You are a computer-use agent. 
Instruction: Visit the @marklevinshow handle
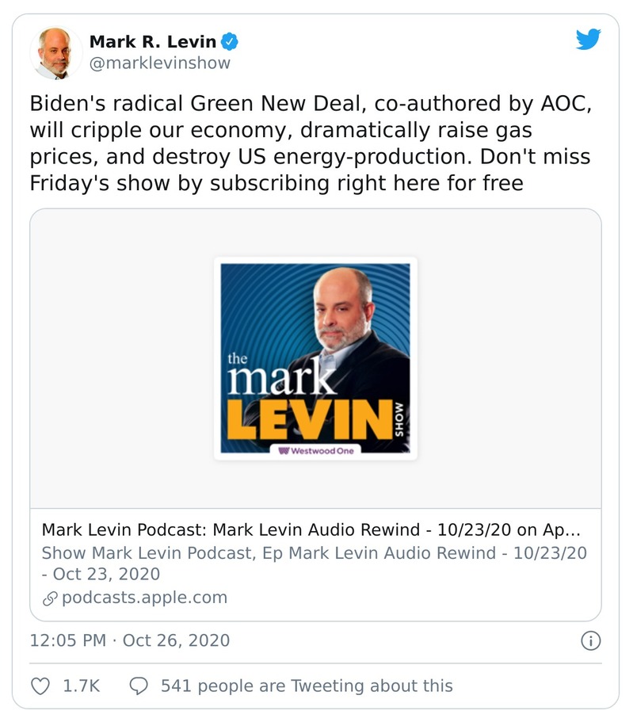[x=159, y=63]
